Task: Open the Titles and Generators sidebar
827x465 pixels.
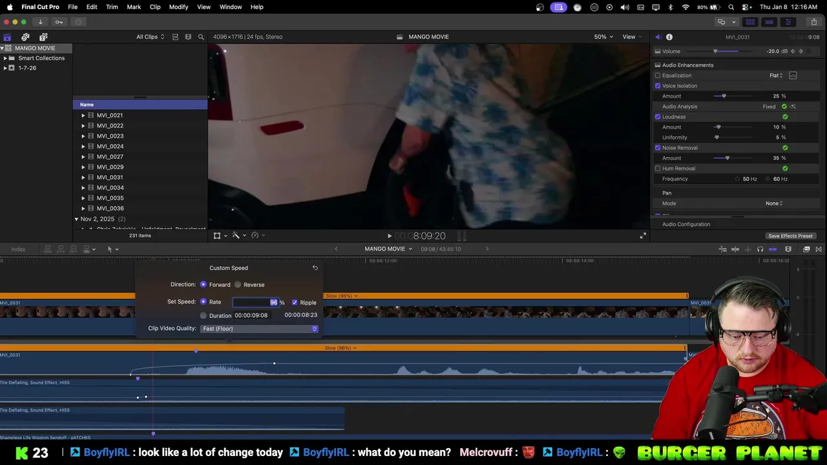Action: point(43,37)
